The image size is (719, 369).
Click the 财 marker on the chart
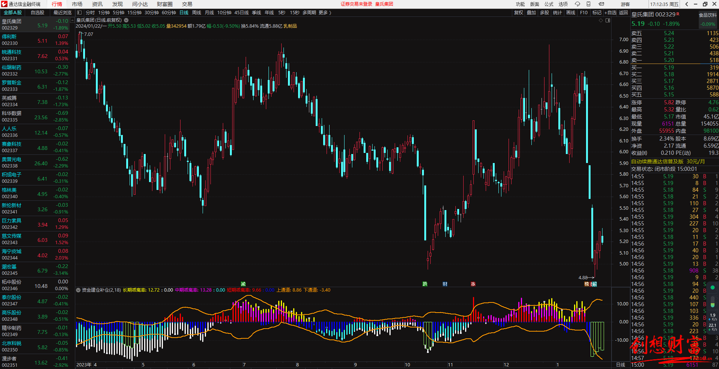[x=445, y=284]
